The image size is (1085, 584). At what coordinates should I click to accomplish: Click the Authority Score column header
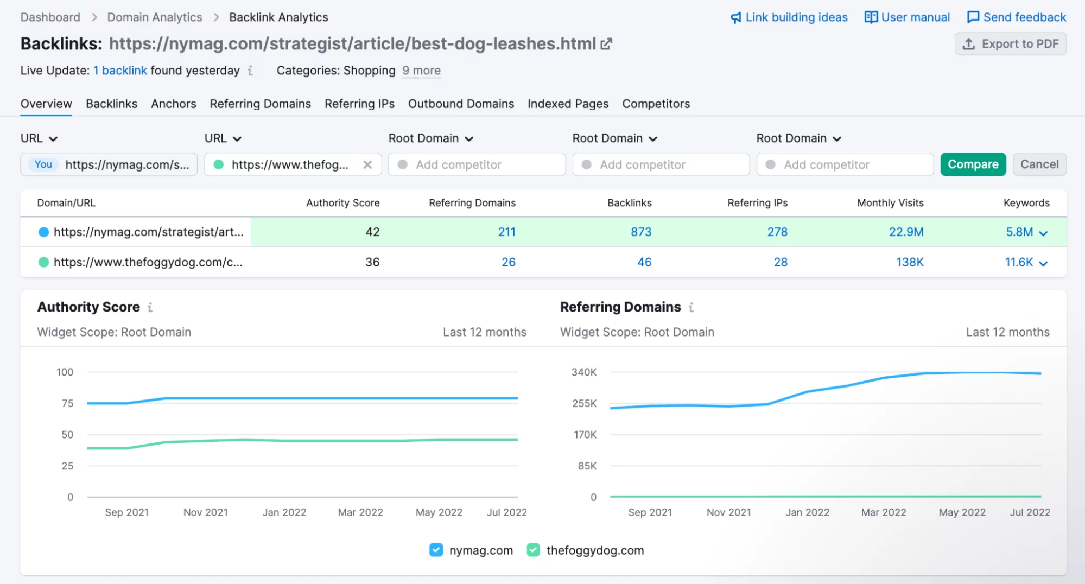[342, 203]
